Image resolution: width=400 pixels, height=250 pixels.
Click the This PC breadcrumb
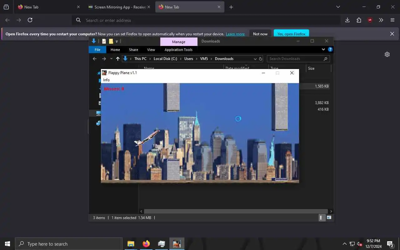[140, 59]
